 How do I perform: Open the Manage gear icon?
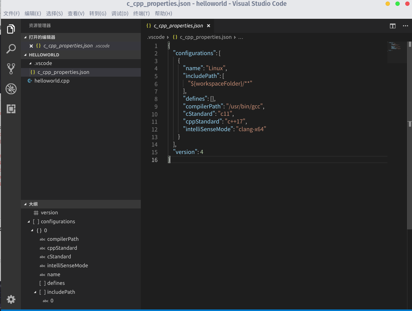pos(11,299)
